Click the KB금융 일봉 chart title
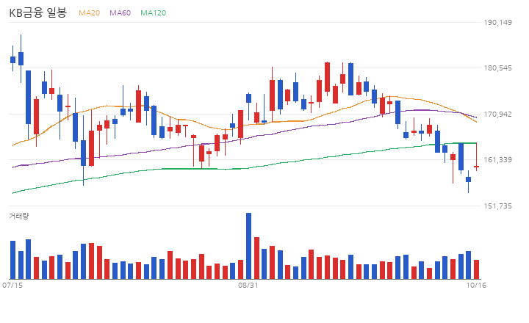The height and width of the screenshot is (323, 529). coord(37,12)
